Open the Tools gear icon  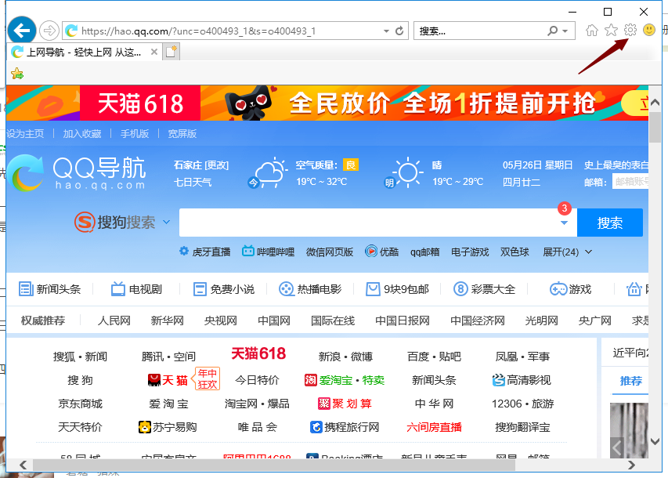coord(630,30)
